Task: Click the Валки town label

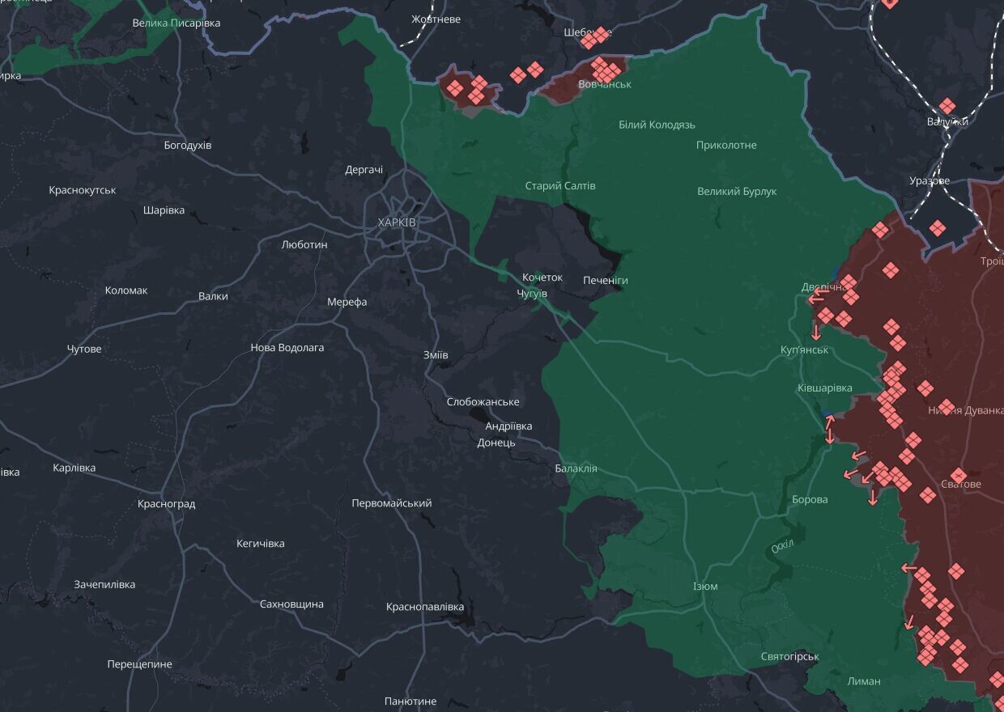Action: point(213,296)
